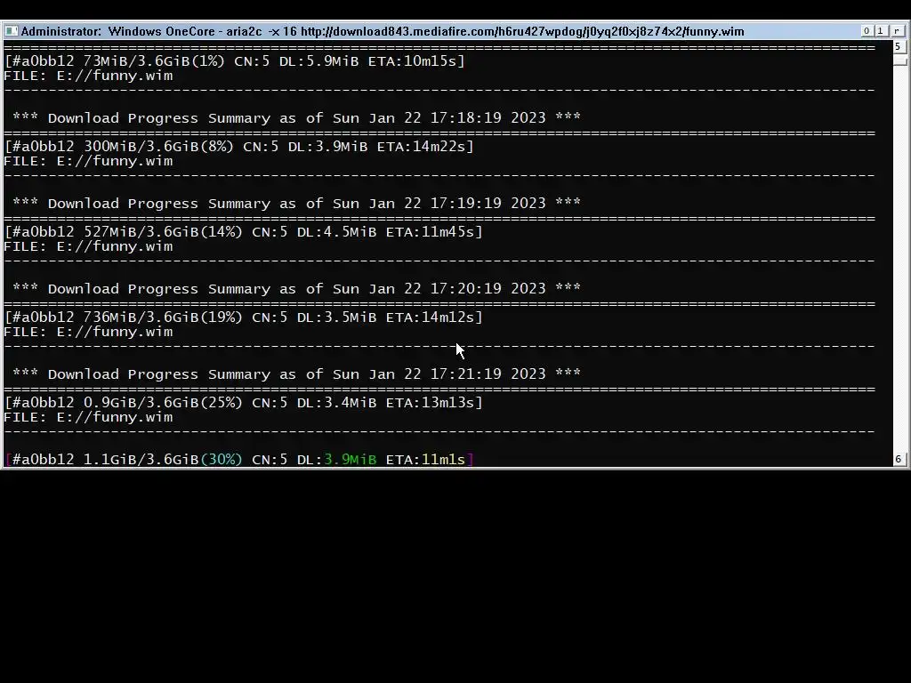Click the mediafire.com URL in the title bar
The height and width of the screenshot is (683, 911).
click(522, 31)
